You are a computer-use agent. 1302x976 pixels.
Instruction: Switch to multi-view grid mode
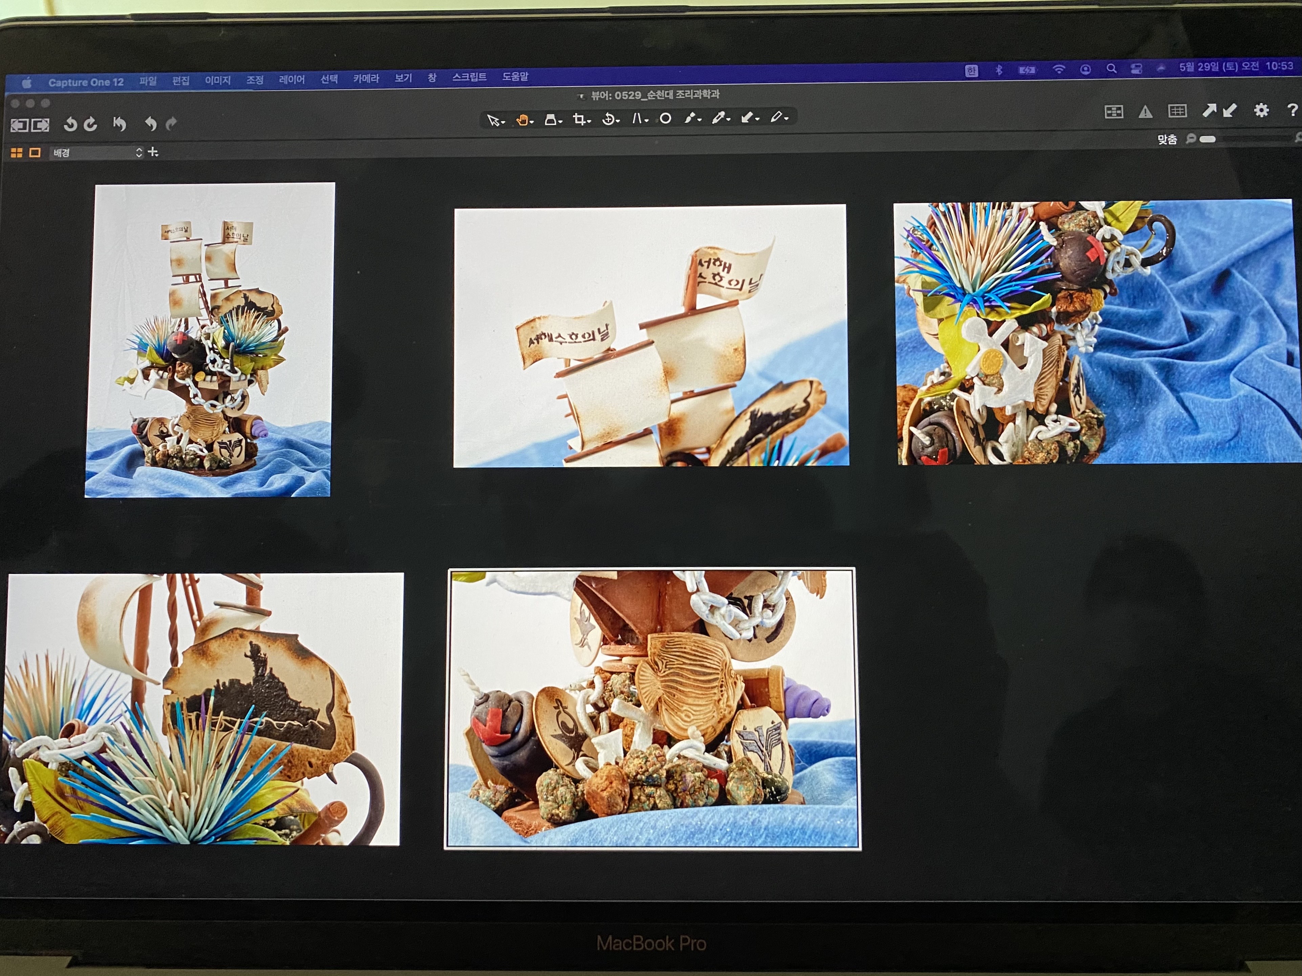coord(17,153)
